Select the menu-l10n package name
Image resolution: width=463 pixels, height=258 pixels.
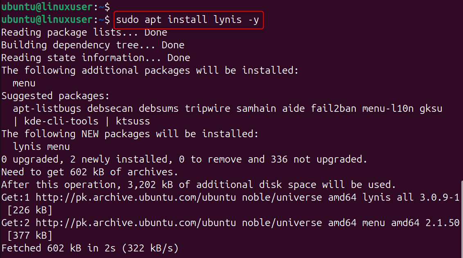391,109
